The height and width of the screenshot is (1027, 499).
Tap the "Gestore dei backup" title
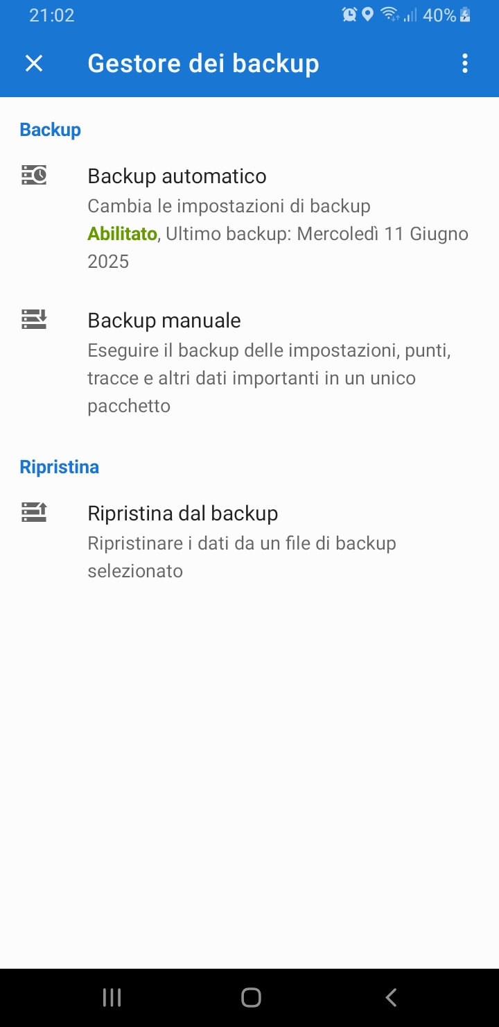point(203,64)
